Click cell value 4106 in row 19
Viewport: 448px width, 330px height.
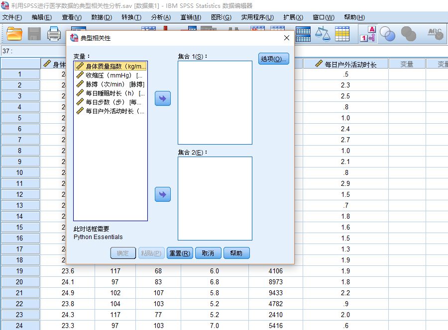pos(275,271)
